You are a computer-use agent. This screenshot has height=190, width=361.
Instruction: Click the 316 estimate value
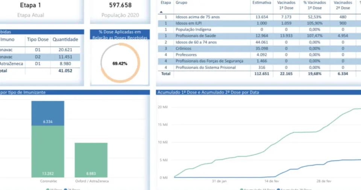(x=262, y=67)
